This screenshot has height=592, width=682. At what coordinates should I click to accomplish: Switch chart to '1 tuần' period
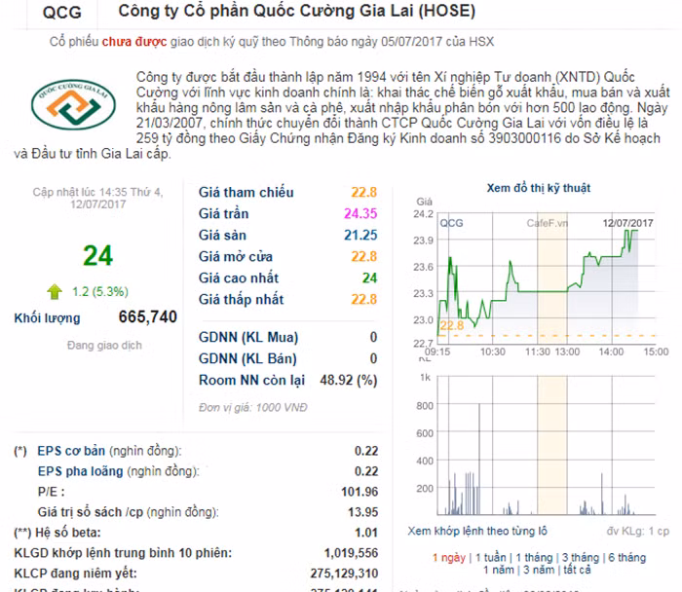(x=490, y=557)
